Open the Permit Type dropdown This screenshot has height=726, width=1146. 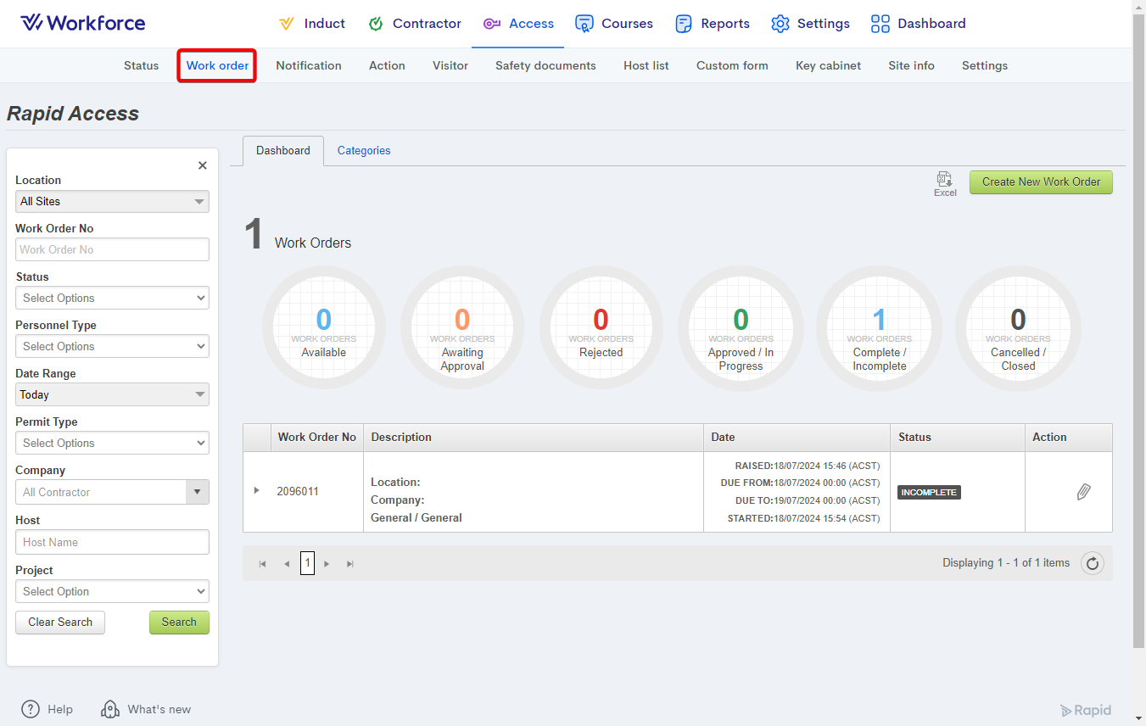(x=112, y=443)
